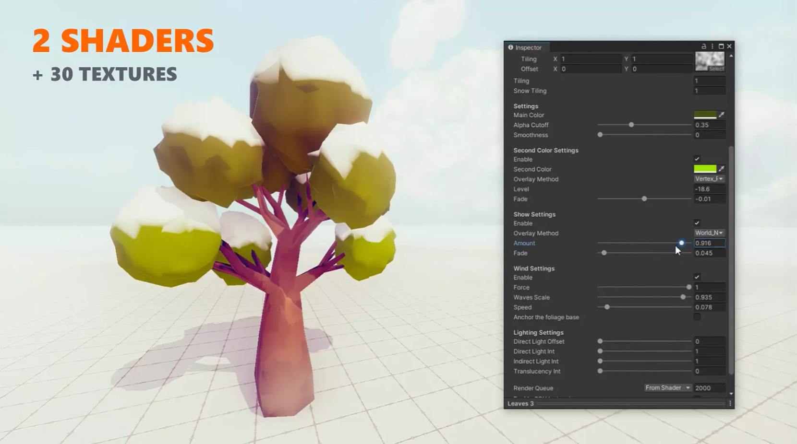Open the Leaves 3 footer options menu

(x=730, y=404)
